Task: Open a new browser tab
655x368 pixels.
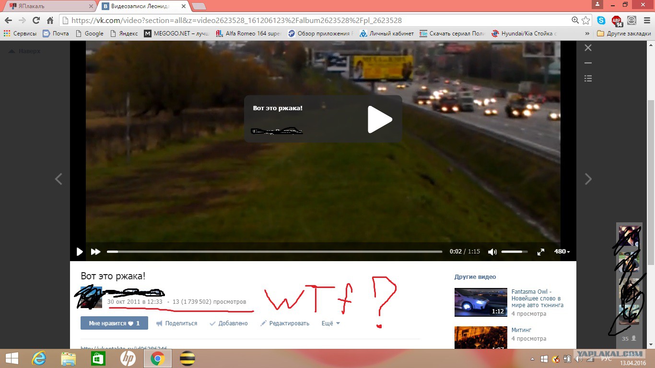Action: click(199, 6)
